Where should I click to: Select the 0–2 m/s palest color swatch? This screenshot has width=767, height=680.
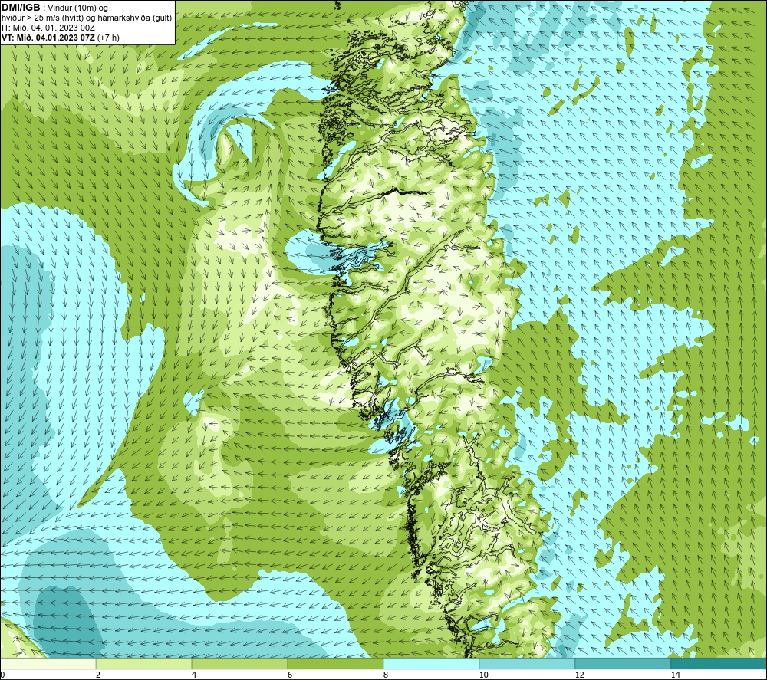coord(48,663)
